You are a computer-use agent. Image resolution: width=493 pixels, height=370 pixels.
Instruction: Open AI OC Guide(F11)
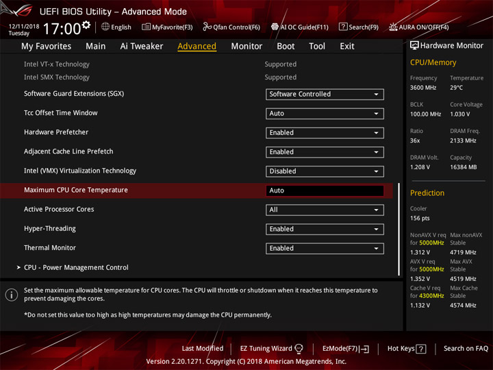[300, 27]
